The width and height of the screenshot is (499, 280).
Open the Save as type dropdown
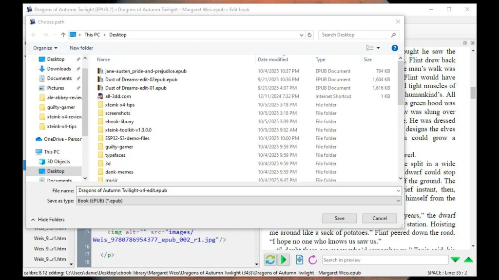[239, 201]
